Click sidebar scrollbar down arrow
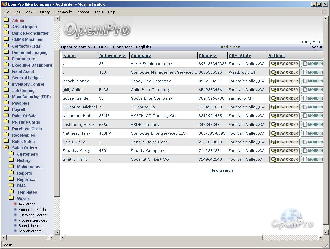Viewport: 330px width, 249px height. click(57, 232)
